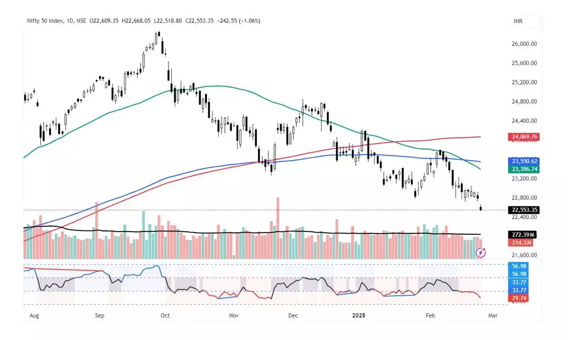This screenshot has height=340, width=568.
Task: Open symbol search via Nifty 50 Index name
Action: [46, 21]
